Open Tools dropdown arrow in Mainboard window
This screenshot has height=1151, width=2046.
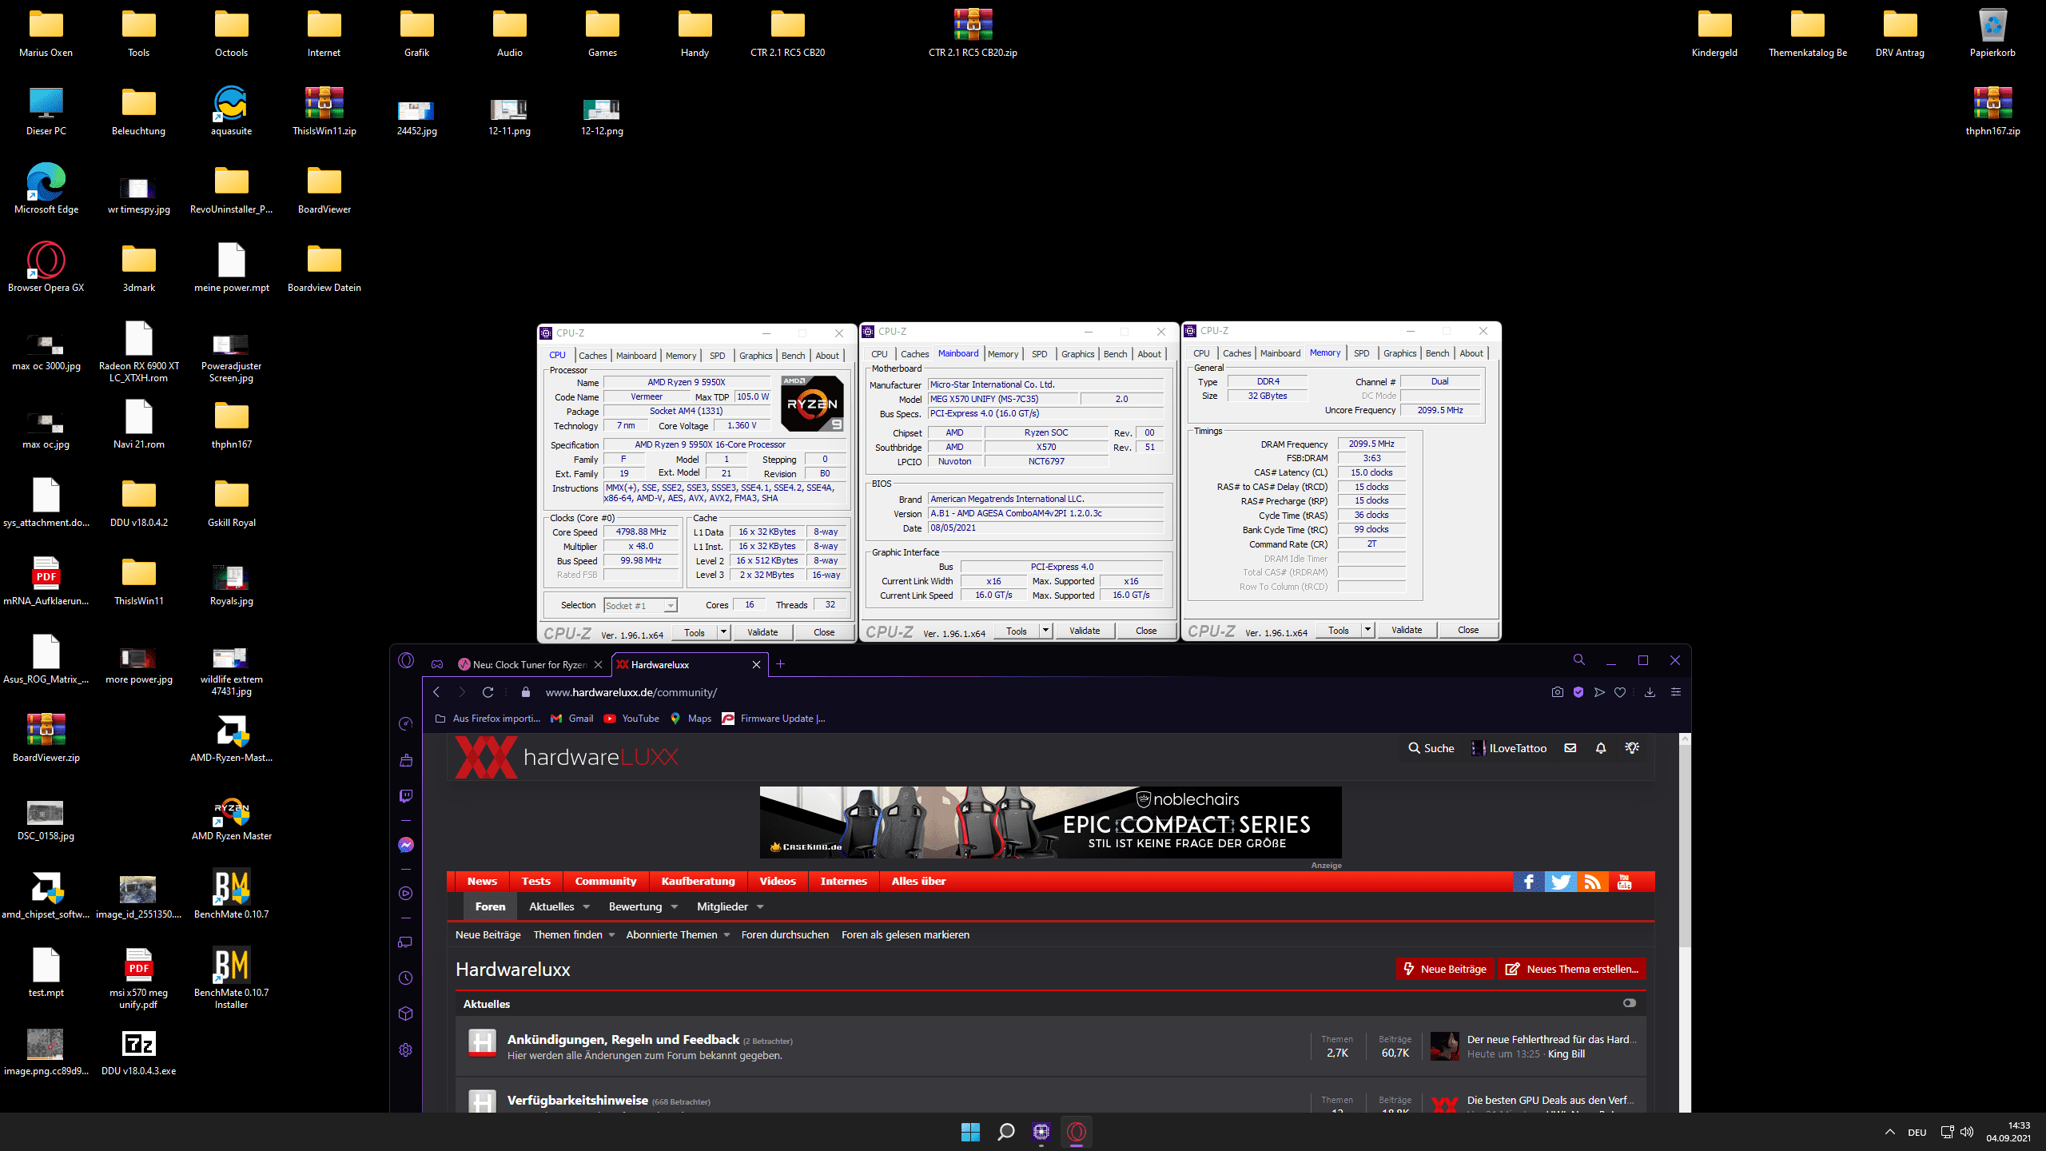click(1046, 631)
